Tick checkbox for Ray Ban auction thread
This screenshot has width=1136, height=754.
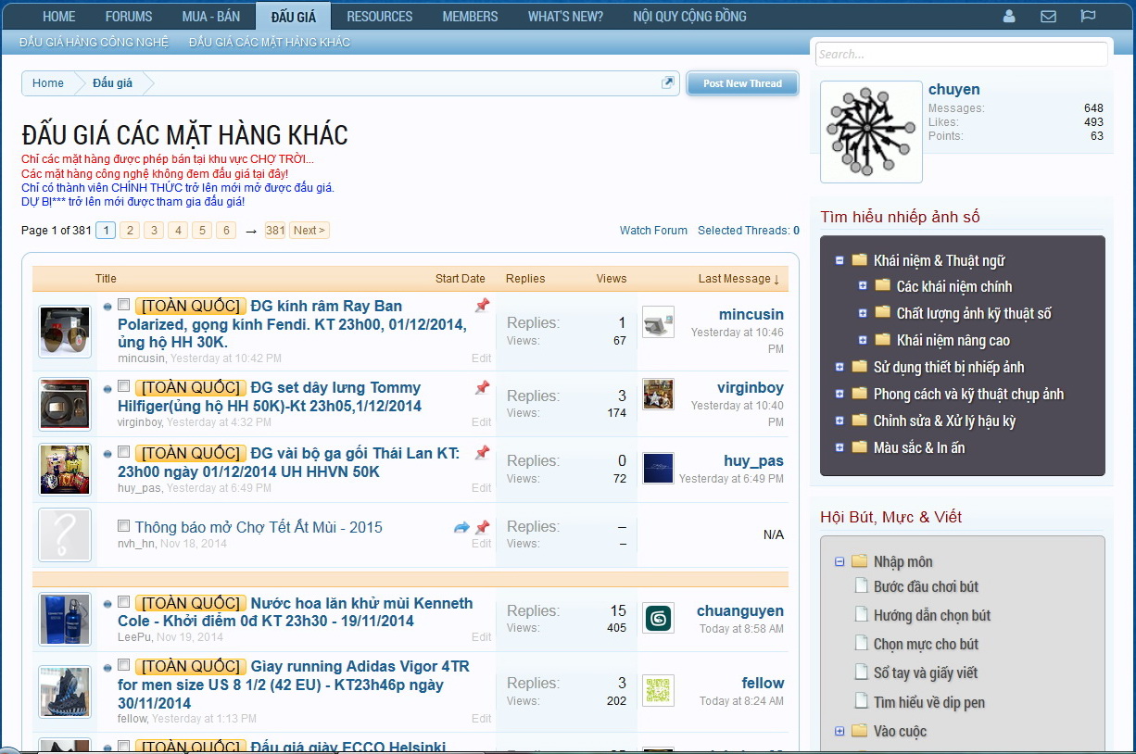tap(124, 305)
